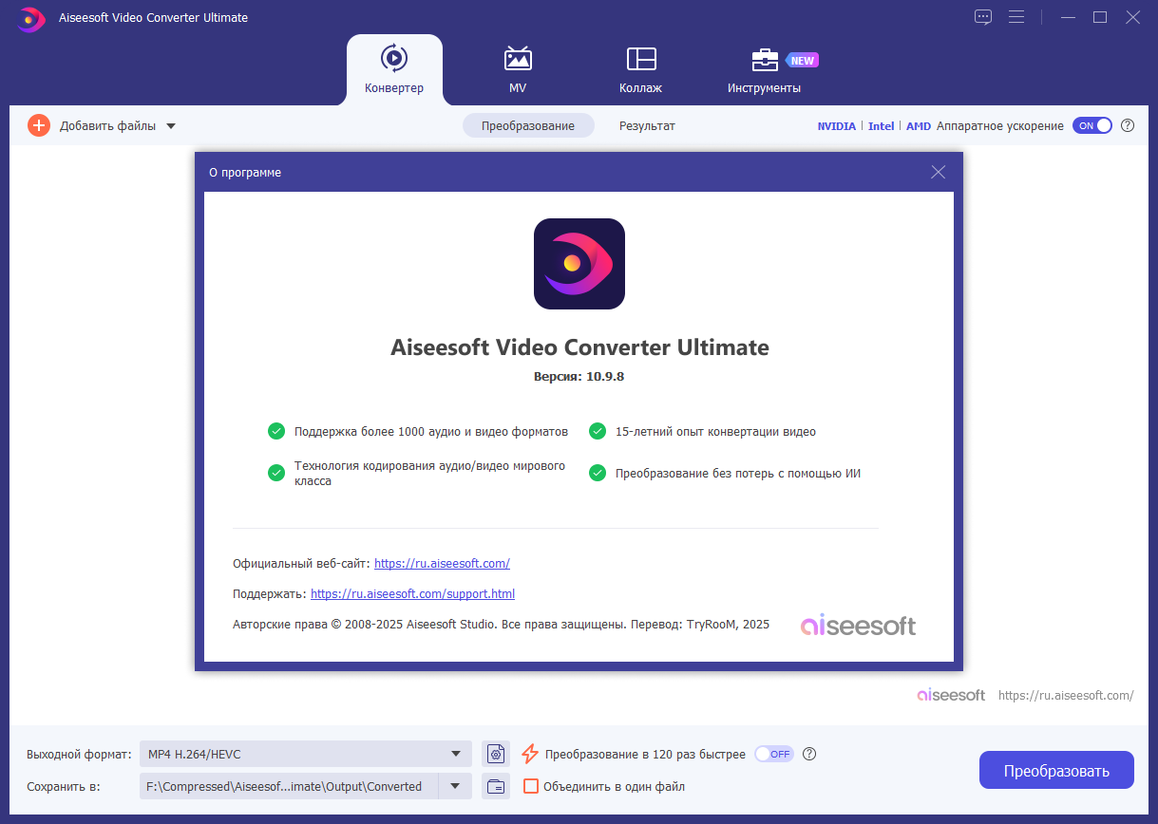Expand the Добавить файлы dropdown arrow
This screenshot has height=824, width=1158.
171,125
